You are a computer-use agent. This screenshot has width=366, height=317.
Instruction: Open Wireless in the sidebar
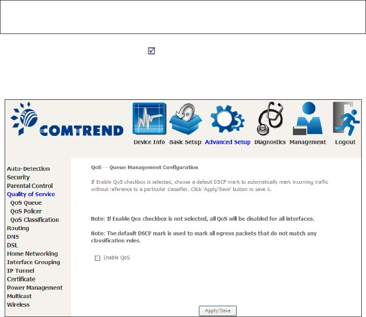[x=18, y=305]
